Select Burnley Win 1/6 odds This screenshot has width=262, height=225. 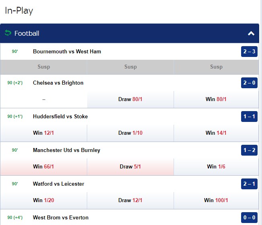[x=216, y=167]
